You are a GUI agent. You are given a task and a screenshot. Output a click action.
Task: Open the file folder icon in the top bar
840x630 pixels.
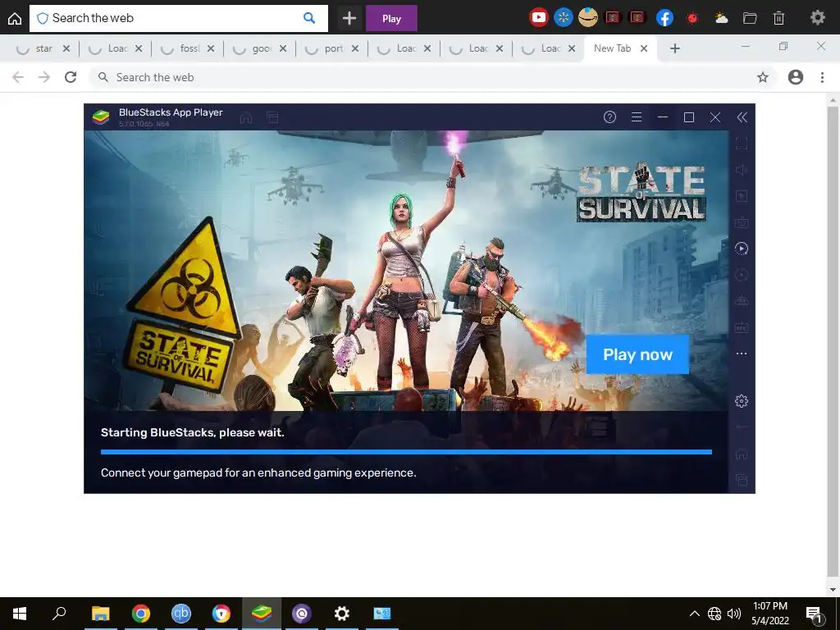coord(750,18)
